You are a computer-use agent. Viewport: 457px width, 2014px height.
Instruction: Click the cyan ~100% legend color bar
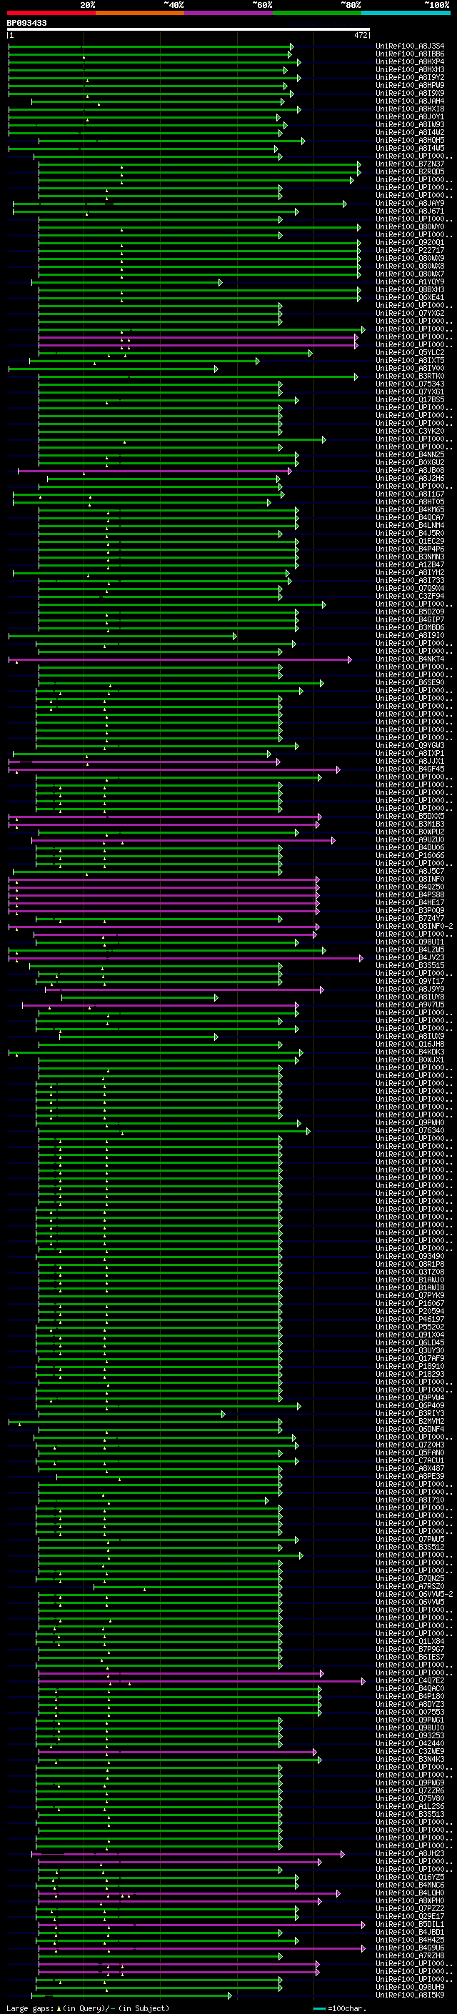click(406, 13)
